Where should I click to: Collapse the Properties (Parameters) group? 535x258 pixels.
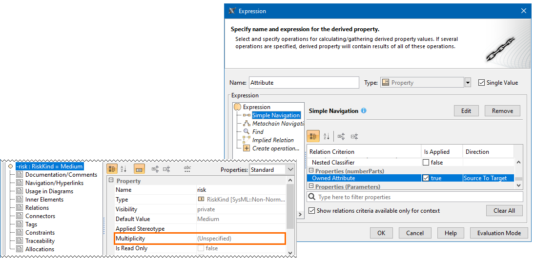(x=311, y=186)
